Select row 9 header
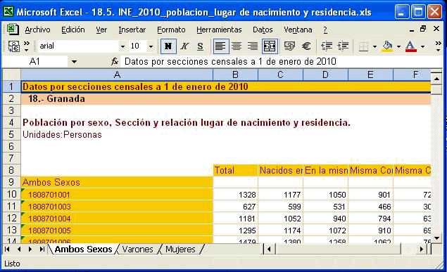The image size is (447, 272). coord(11,182)
